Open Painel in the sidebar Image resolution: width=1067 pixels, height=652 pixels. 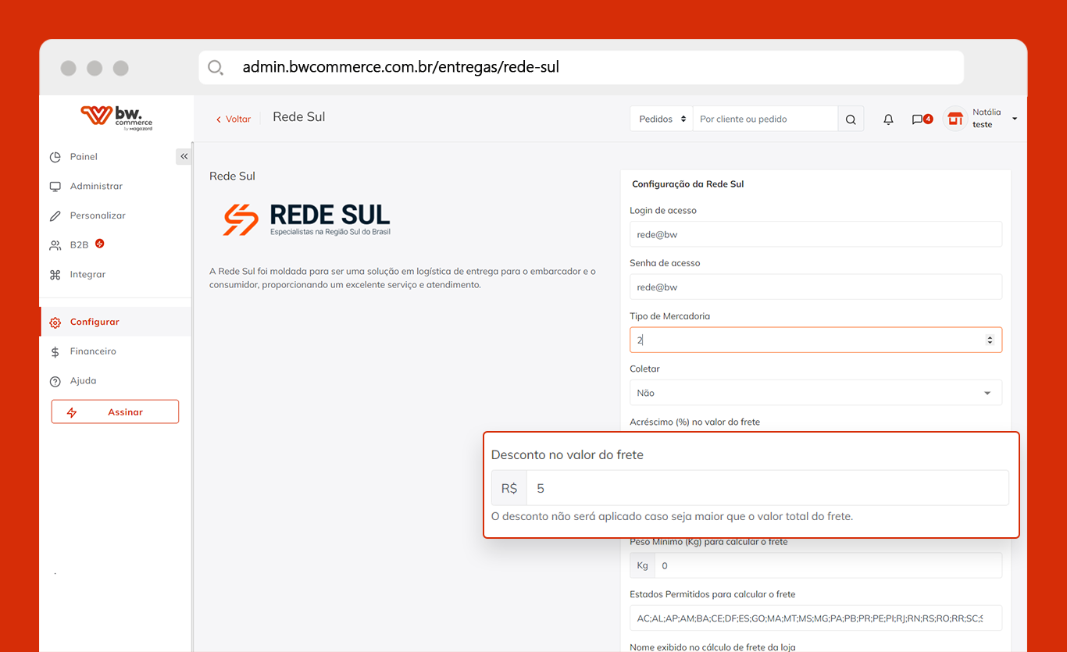pos(84,157)
